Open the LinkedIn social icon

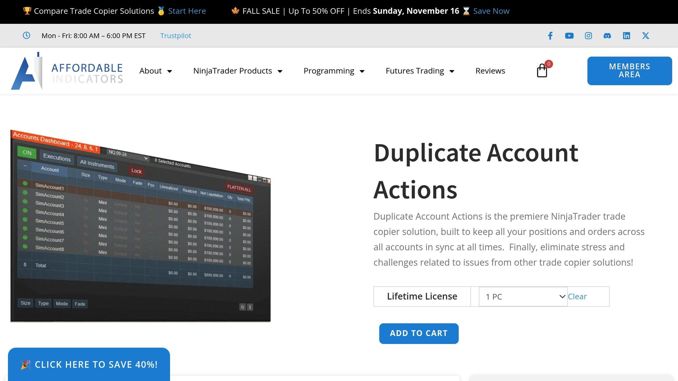pyautogui.click(x=626, y=36)
